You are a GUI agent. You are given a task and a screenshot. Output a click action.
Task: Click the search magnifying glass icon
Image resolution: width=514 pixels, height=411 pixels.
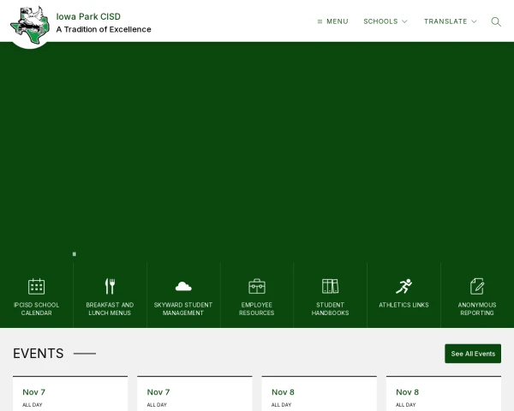click(496, 21)
